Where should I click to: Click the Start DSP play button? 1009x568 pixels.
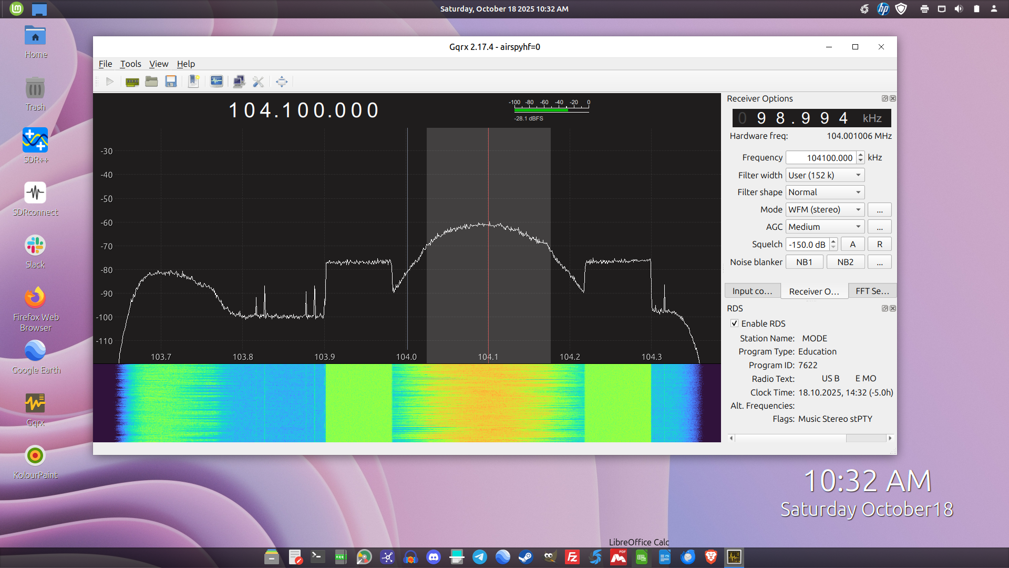pyautogui.click(x=110, y=82)
